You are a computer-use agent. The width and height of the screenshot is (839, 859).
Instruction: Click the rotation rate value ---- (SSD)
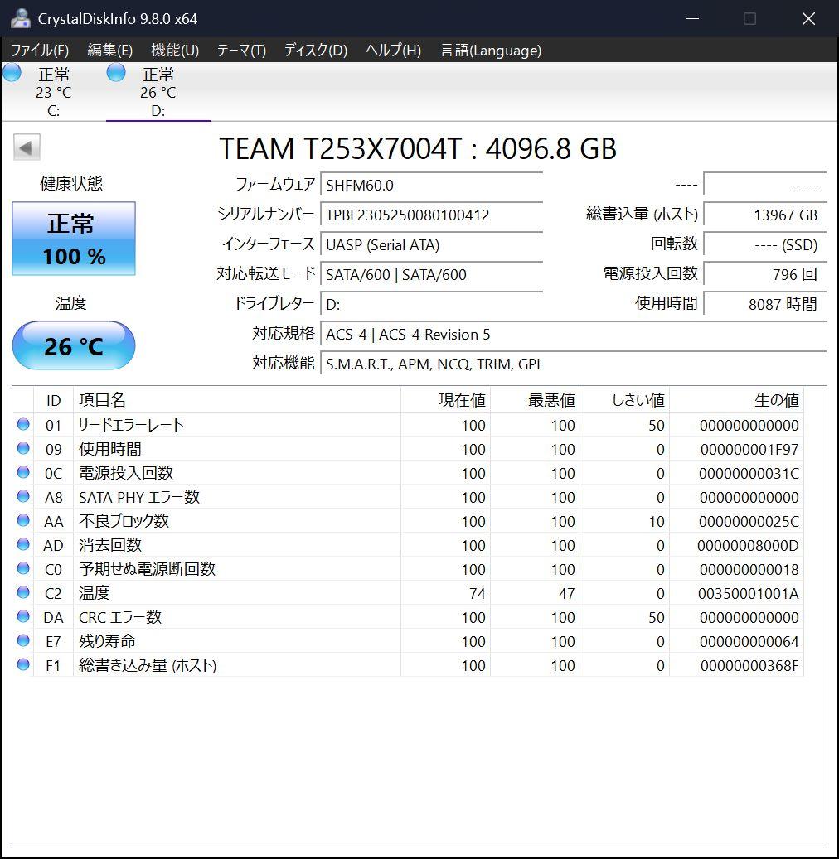765,245
